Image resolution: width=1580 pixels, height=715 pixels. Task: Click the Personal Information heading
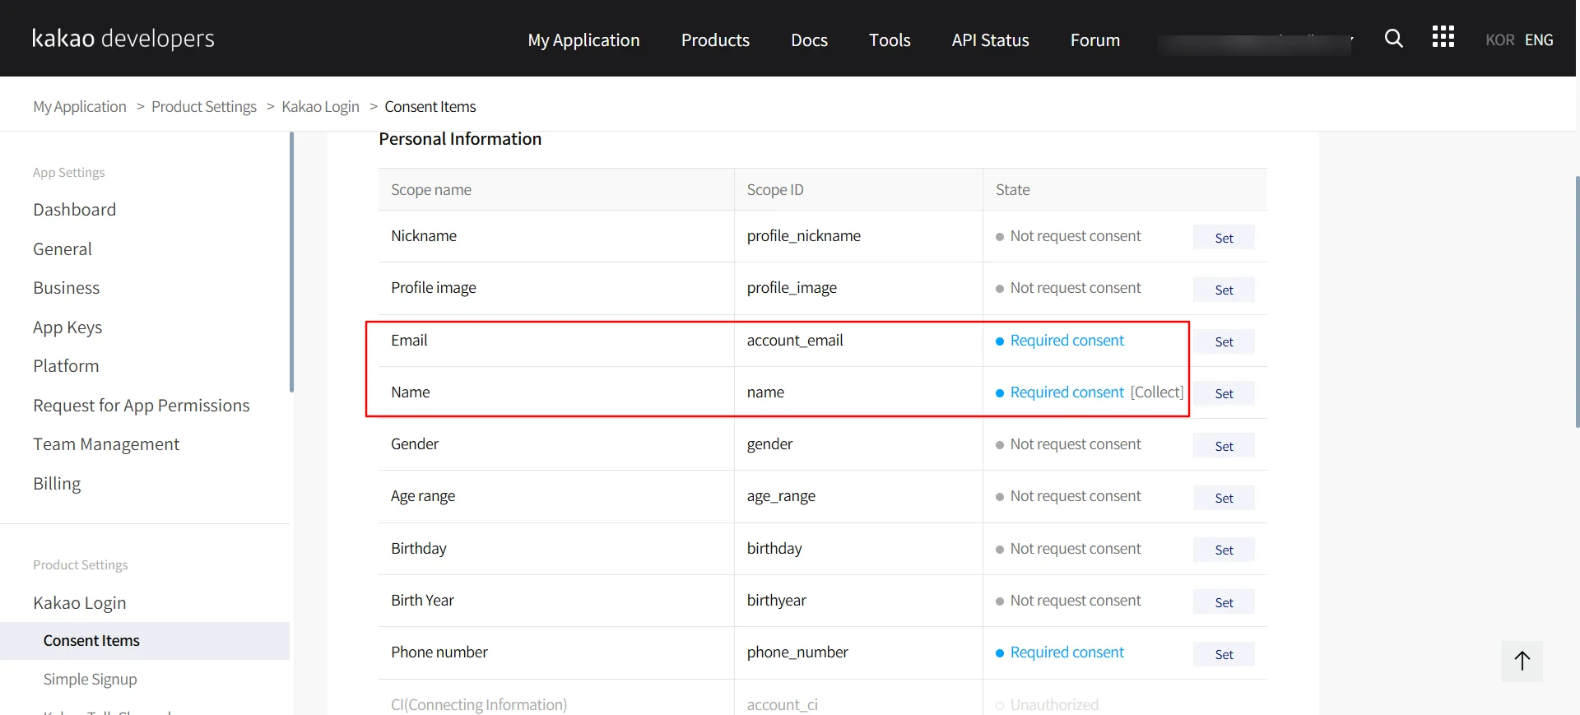point(460,139)
